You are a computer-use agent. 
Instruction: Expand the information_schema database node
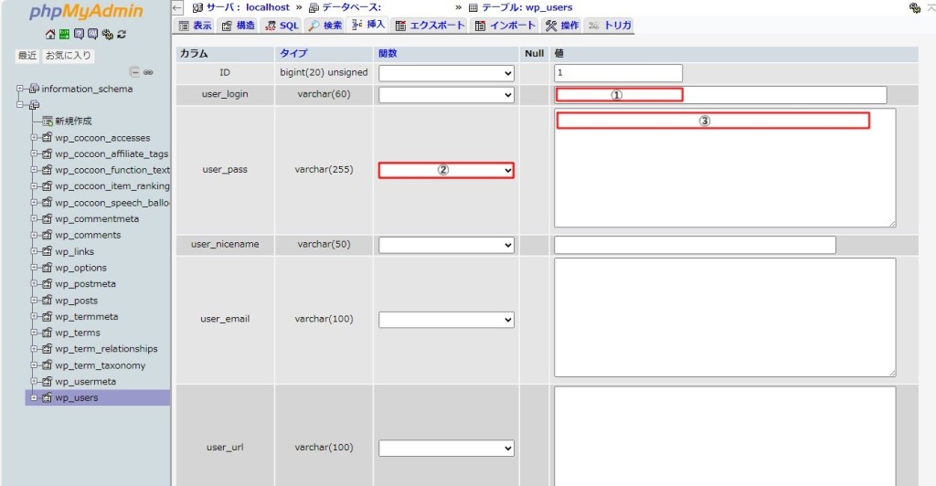click(x=19, y=89)
